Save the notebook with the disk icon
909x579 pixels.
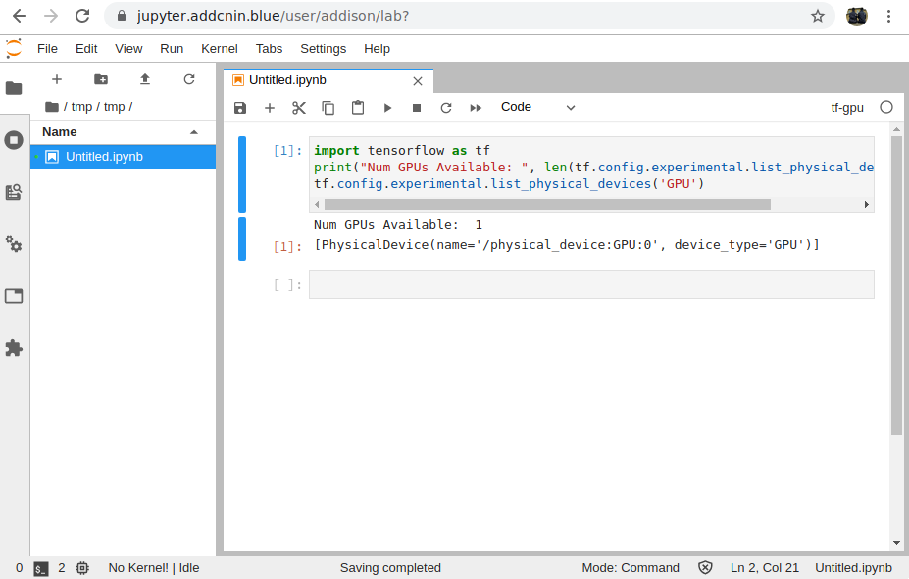point(240,108)
